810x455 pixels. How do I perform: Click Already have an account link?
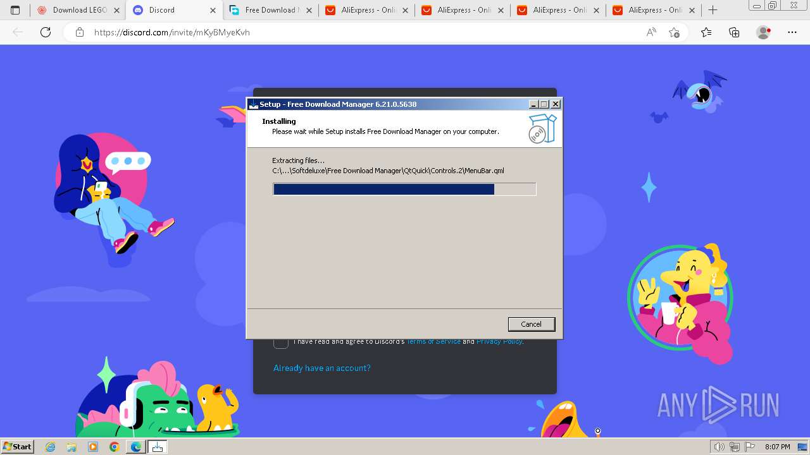322,368
